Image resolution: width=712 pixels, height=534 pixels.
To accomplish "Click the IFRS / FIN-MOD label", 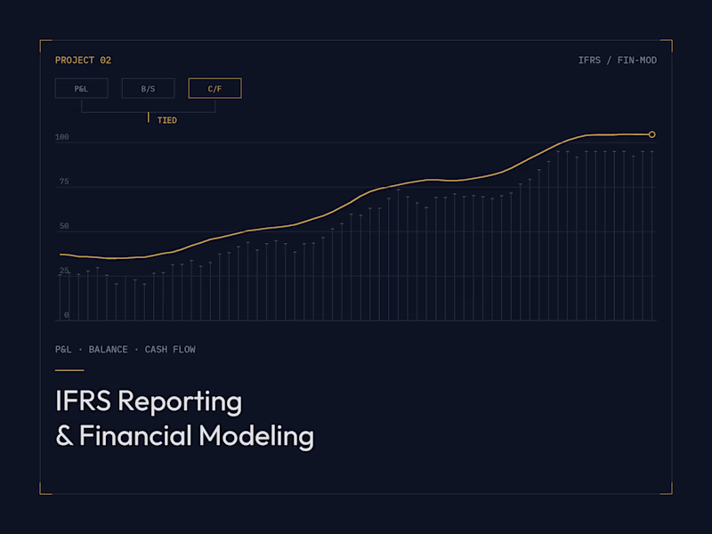I will tap(617, 61).
